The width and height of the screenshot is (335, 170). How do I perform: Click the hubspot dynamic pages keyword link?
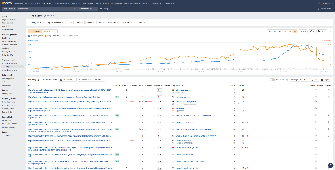[185, 122]
